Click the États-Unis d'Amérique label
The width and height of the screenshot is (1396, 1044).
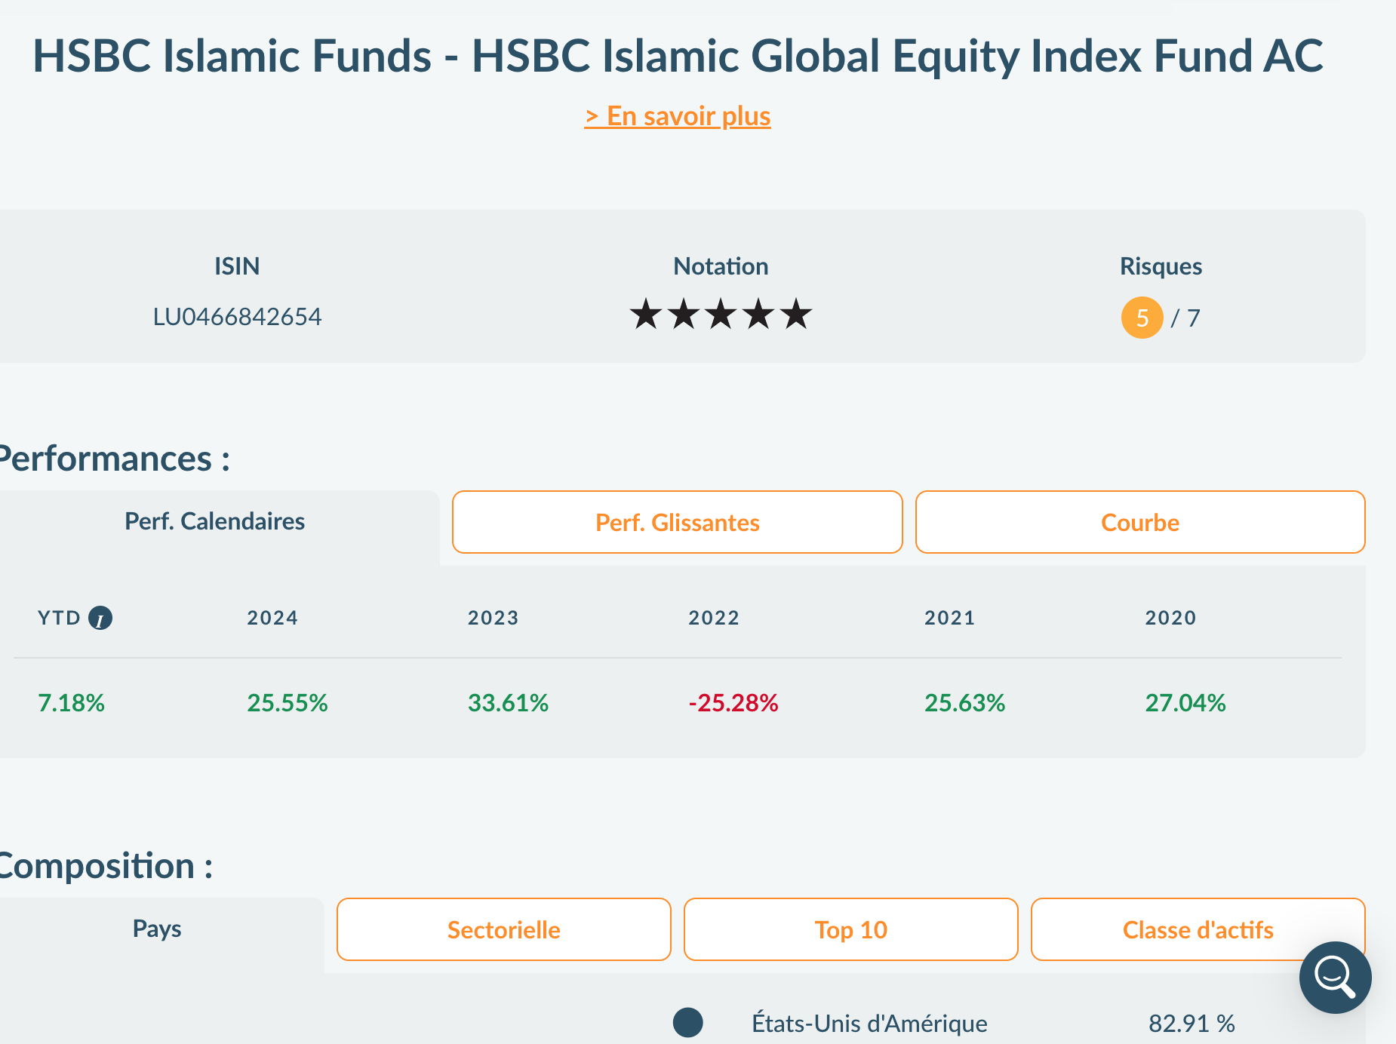(x=869, y=1024)
